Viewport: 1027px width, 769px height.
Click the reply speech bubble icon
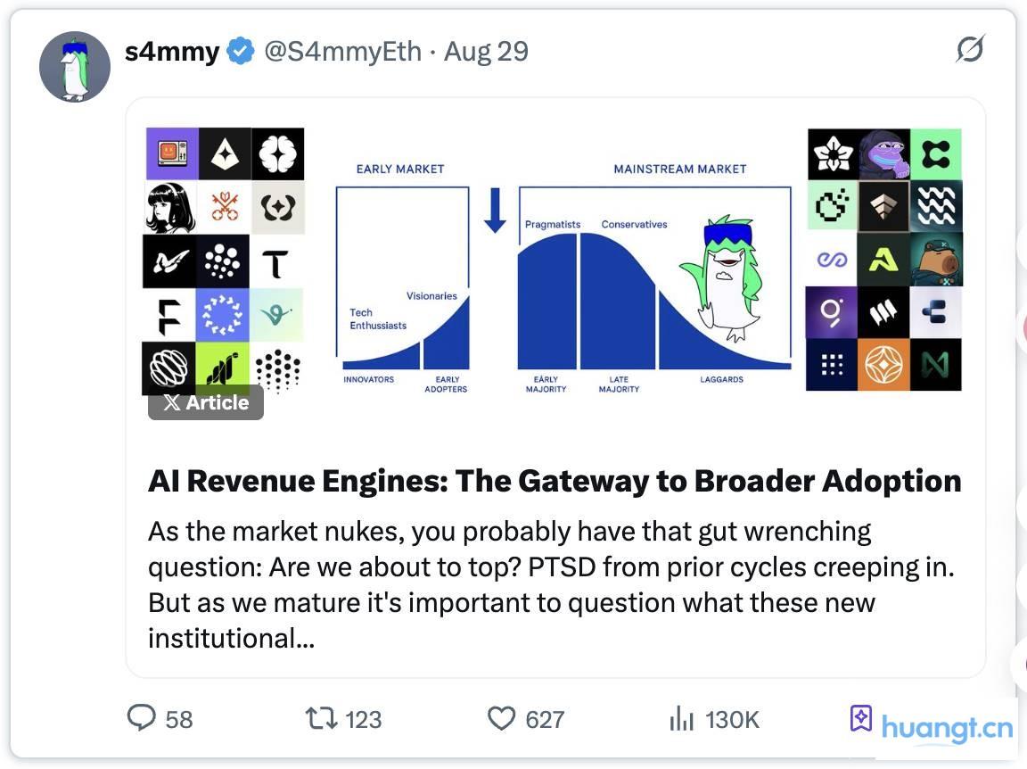(142, 718)
